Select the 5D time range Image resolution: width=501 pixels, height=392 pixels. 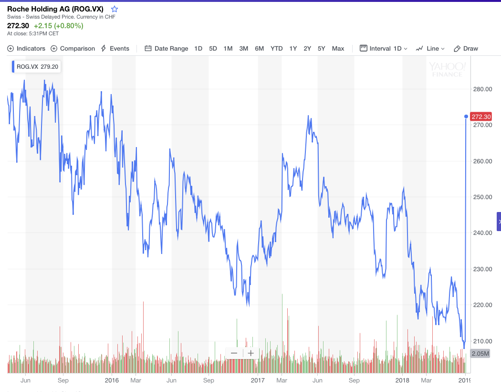(213, 49)
